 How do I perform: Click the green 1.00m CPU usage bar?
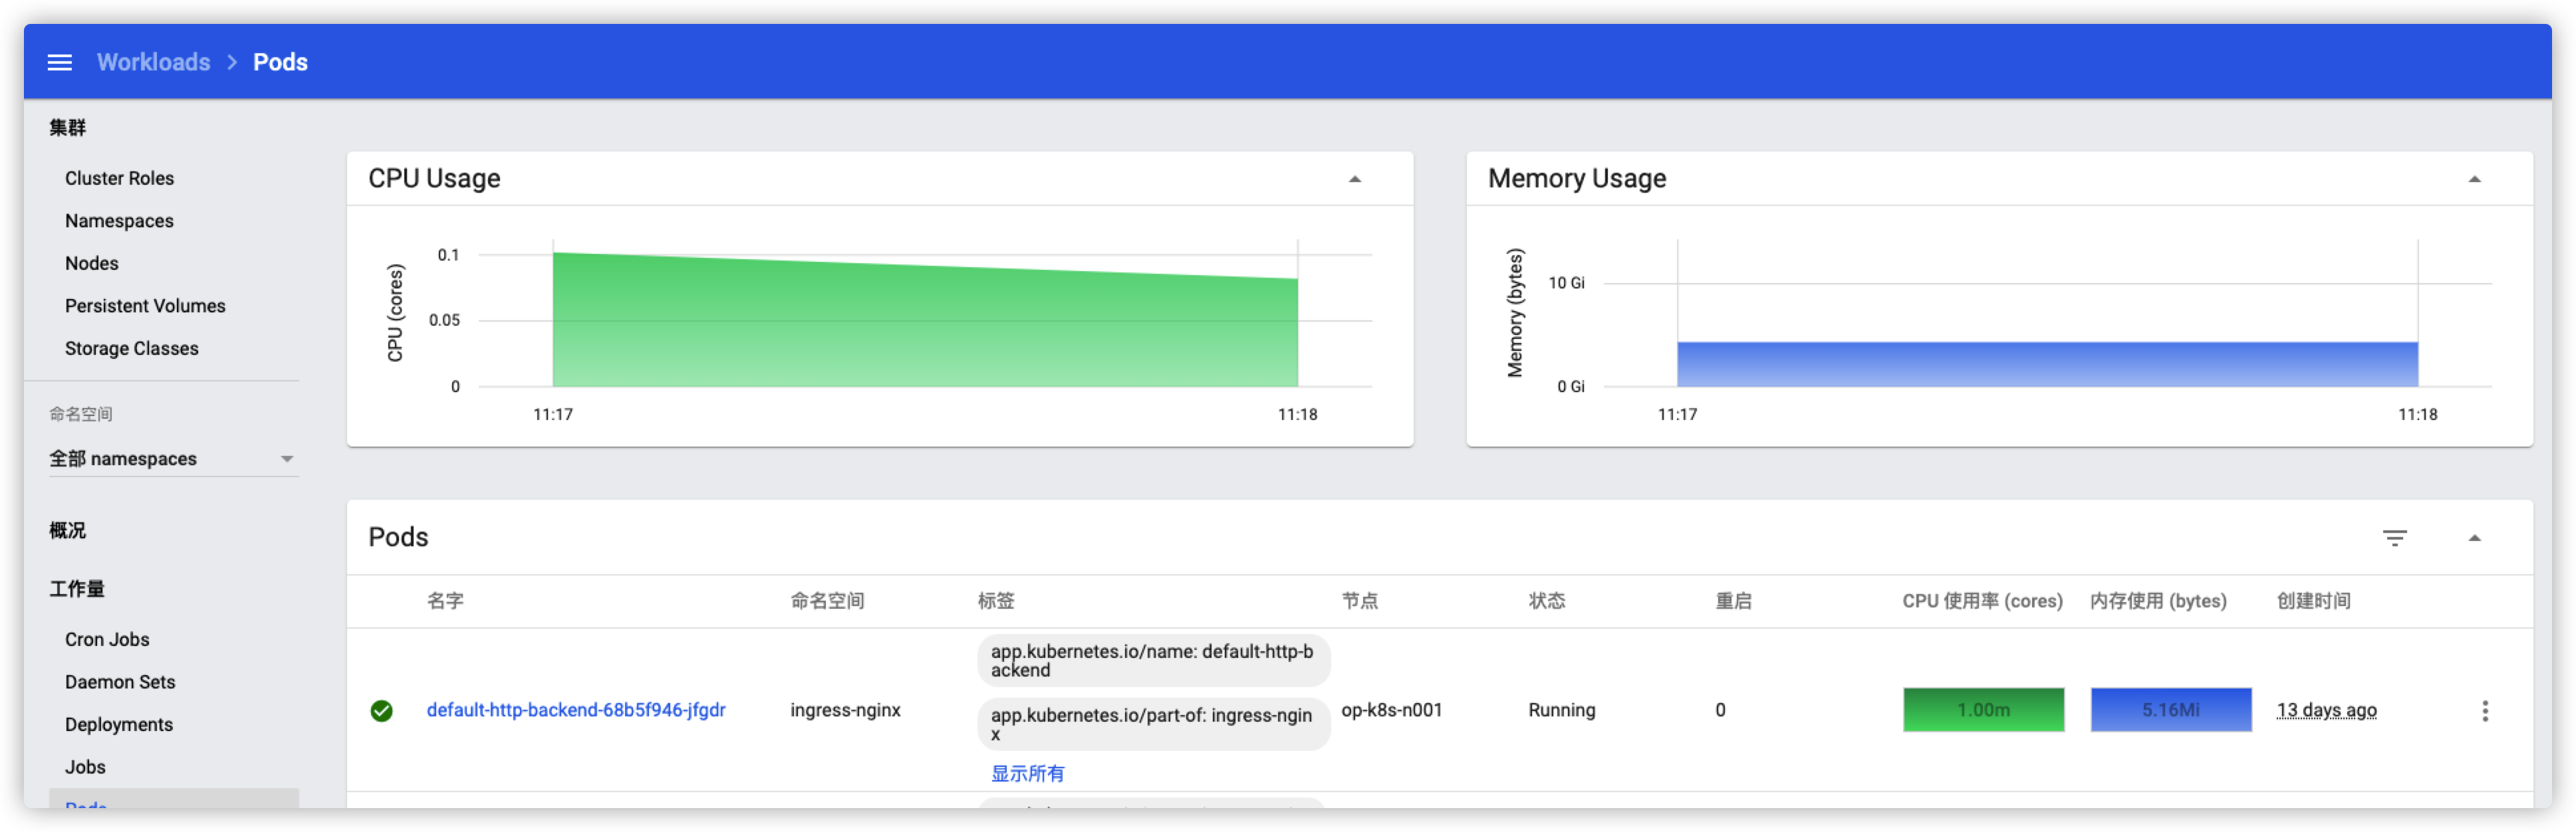point(1983,710)
